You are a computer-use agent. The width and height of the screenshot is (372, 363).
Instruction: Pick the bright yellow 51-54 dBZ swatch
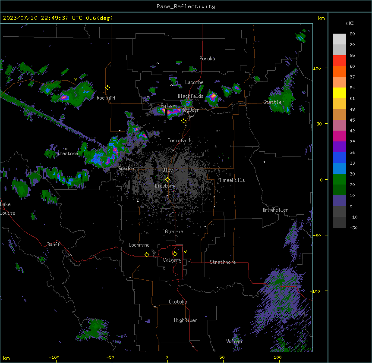tap(339, 93)
